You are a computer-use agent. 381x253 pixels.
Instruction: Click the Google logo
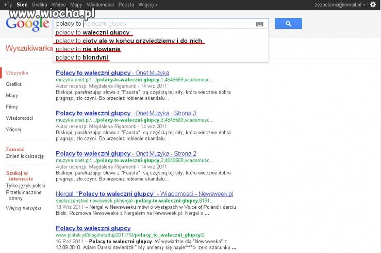pyautogui.click(x=27, y=24)
